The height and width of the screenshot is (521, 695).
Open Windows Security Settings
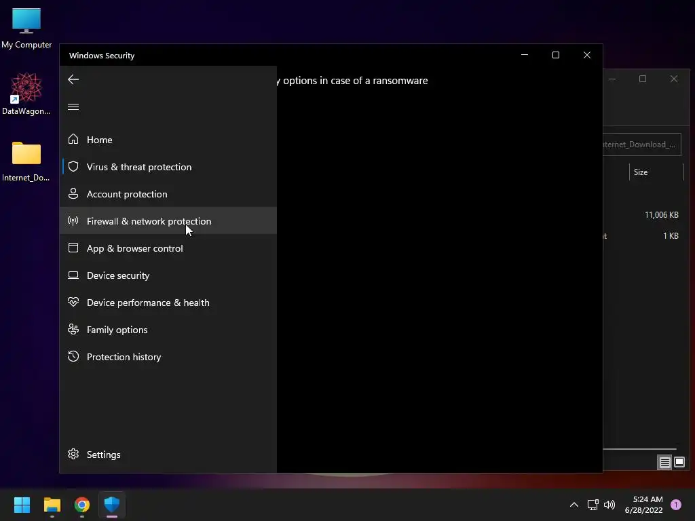pyautogui.click(x=168, y=455)
